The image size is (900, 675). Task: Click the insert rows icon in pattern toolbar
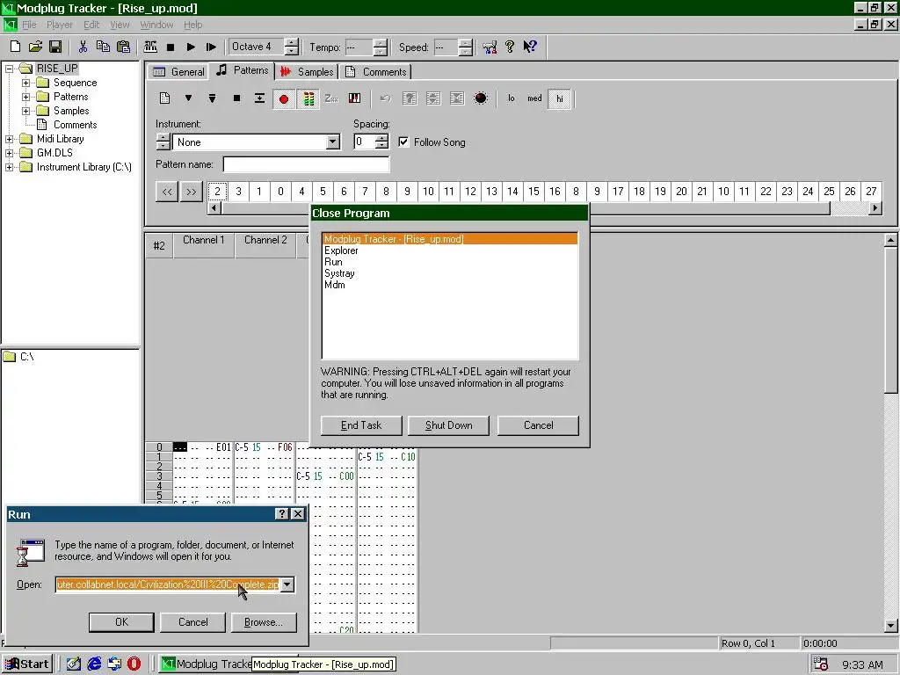(x=259, y=98)
